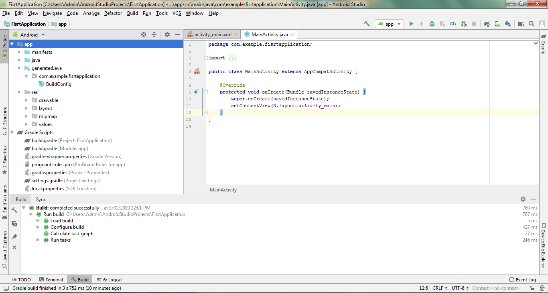Click the user account avatar icon
Viewport: 548px width, 293px height.
click(542, 24)
